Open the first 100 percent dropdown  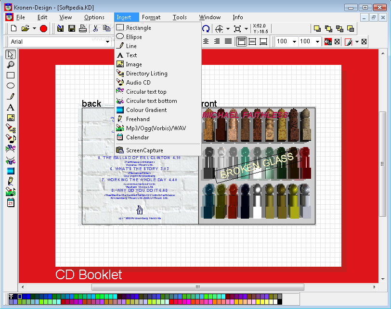coord(294,41)
